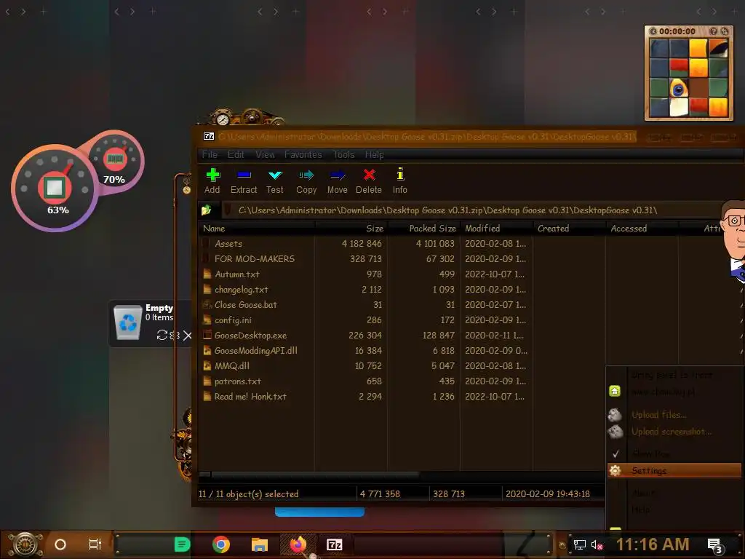Screen dimensions: 745x559
Task: Click the 11:16 AM clock
Action: click(x=653, y=544)
